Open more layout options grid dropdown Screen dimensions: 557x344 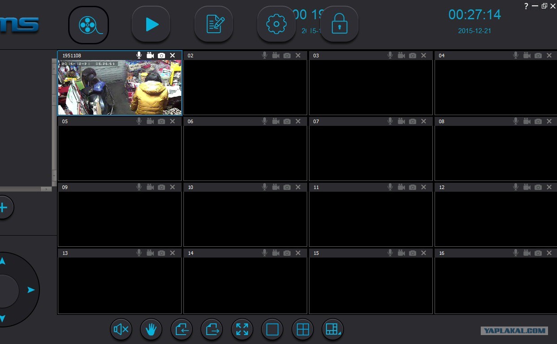333,330
